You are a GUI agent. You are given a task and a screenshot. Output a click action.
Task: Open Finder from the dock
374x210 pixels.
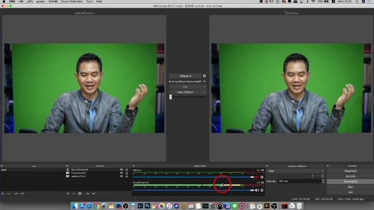tap(75, 206)
